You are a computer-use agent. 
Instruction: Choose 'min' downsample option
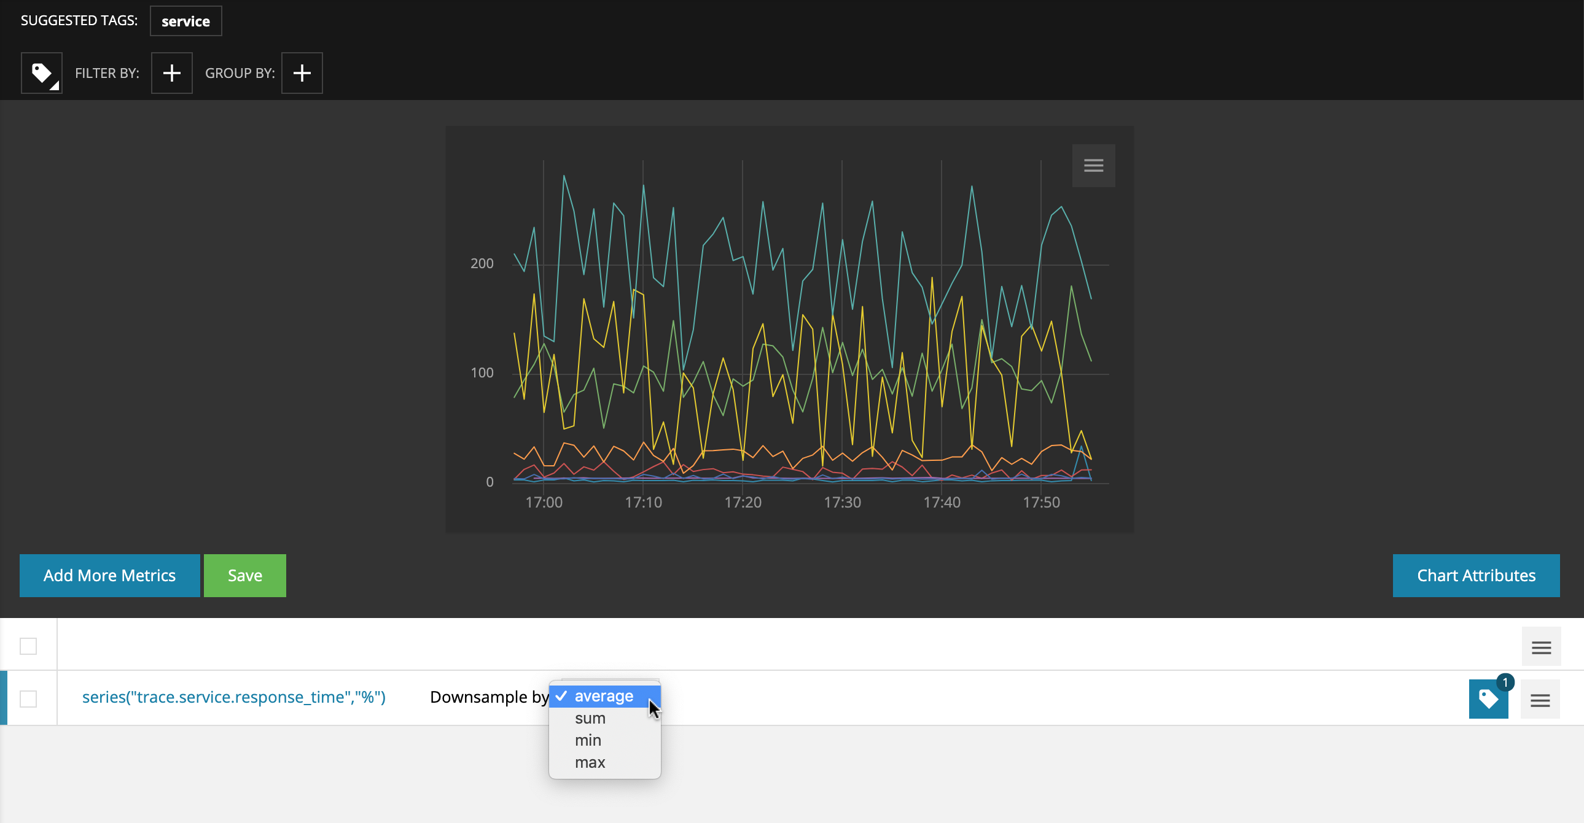[x=588, y=740]
